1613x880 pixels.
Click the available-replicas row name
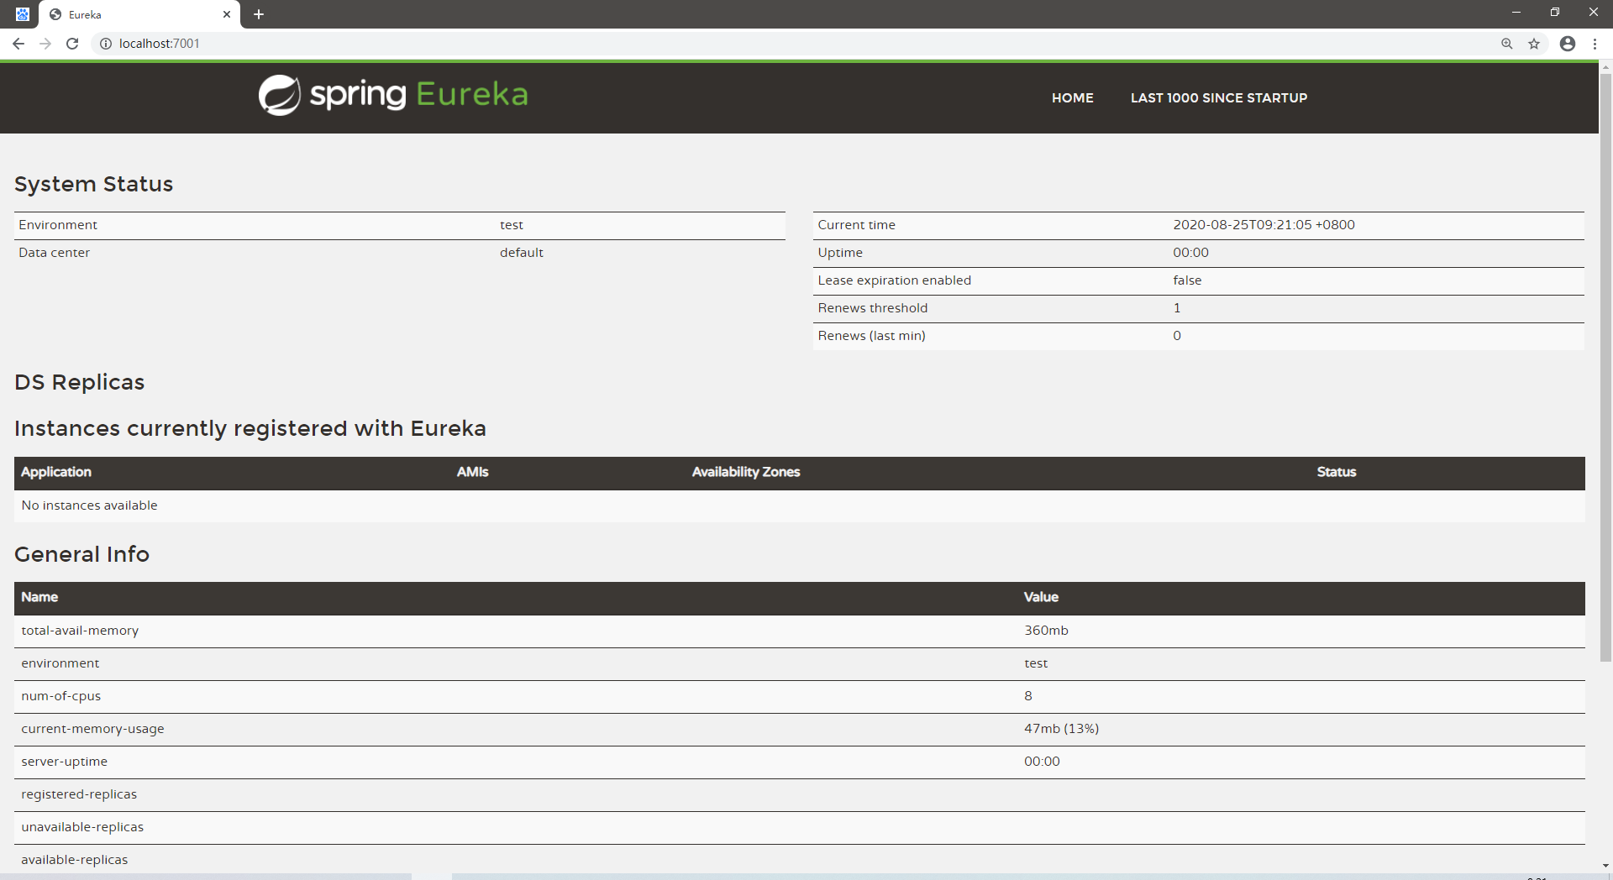(x=75, y=860)
